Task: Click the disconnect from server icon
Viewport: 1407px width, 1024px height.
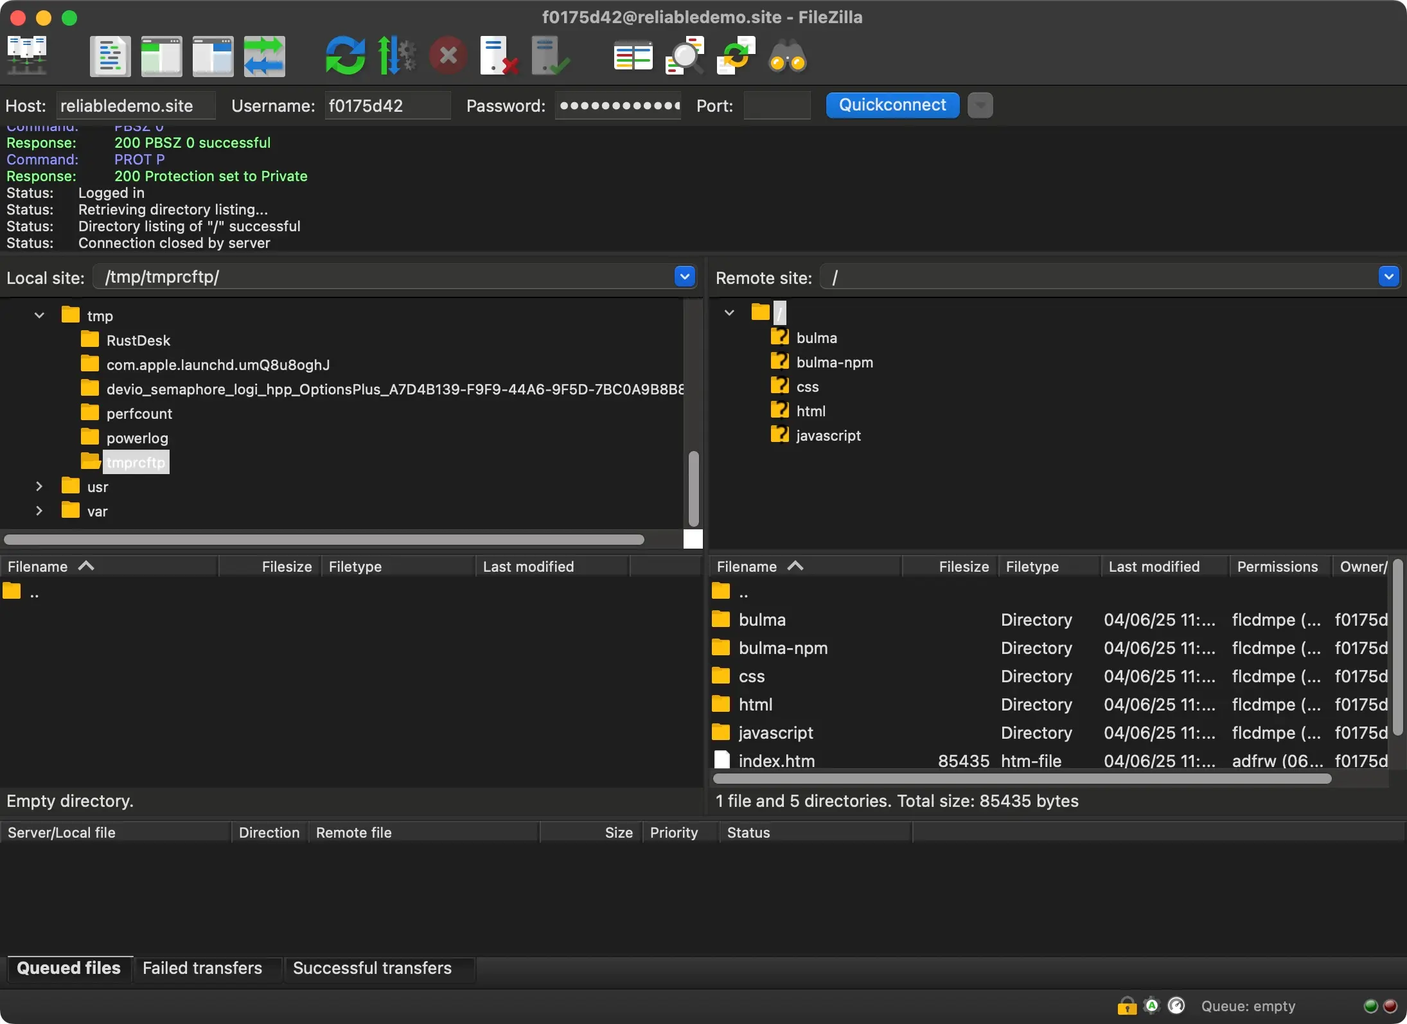Action: [499, 57]
